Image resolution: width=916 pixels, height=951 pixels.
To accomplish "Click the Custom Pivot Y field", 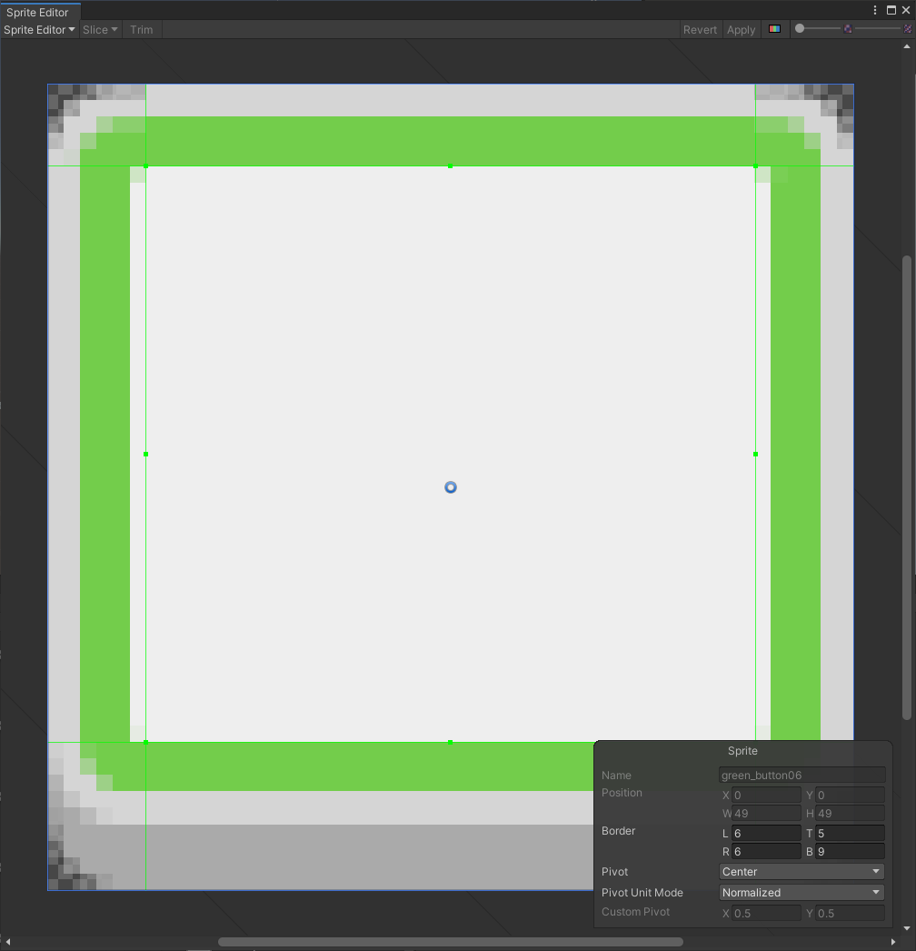I will 850,913.
